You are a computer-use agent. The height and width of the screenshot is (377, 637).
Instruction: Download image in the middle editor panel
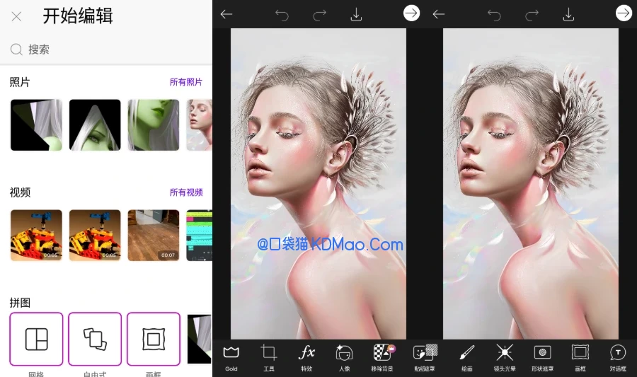356,15
